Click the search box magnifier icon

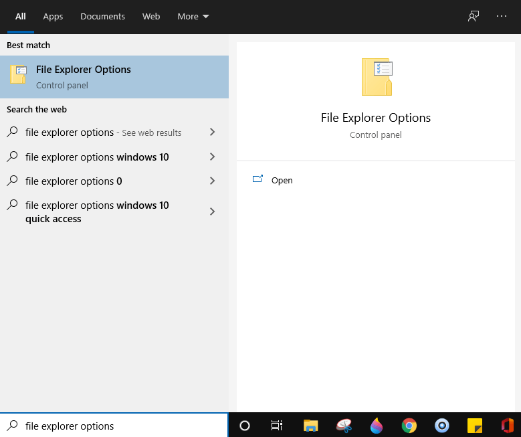click(12, 426)
